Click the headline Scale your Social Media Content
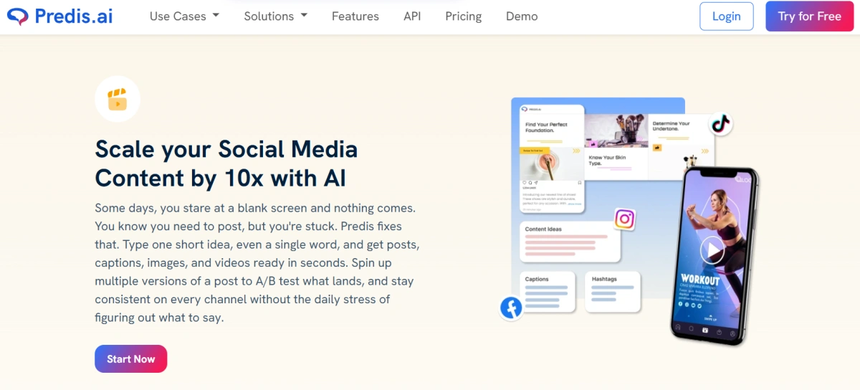The width and height of the screenshot is (860, 390). [226, 163]
